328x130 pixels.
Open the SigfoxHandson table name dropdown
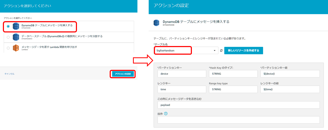coord(186,50)
